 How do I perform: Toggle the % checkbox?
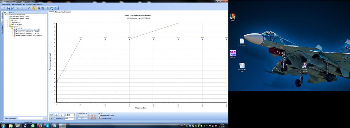point(50,119)
